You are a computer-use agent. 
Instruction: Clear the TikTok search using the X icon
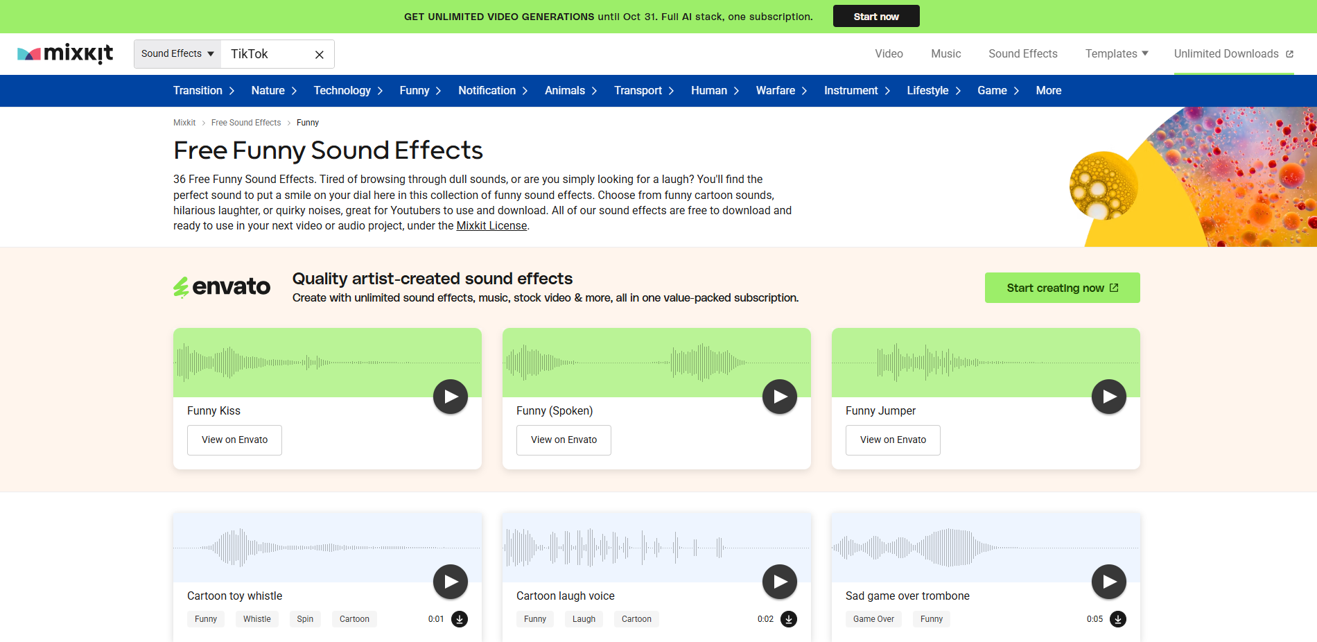(x=319, y=54)
